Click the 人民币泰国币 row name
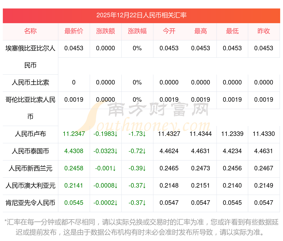 coord(30,151)
